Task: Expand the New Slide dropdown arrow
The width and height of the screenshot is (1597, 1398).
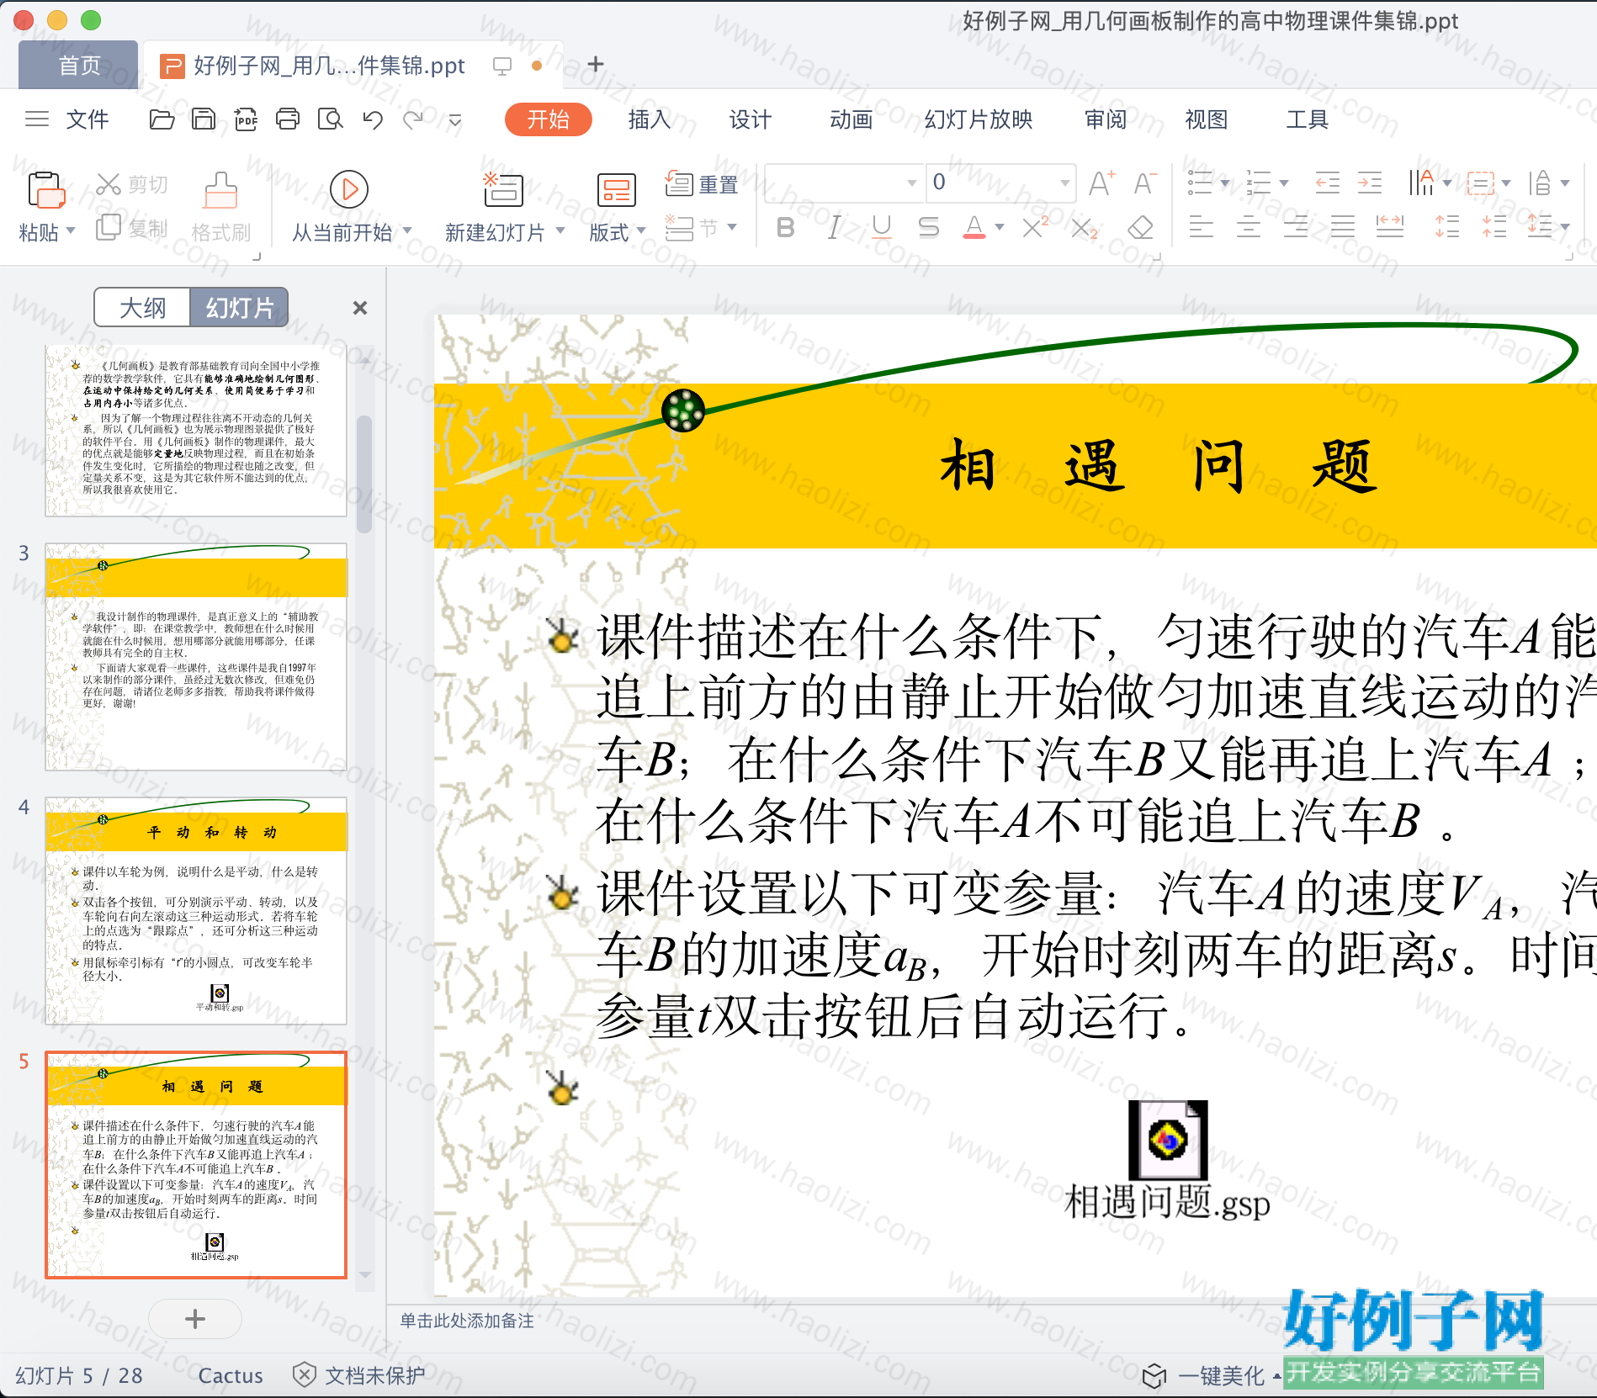Action: [x=560, y=230]
